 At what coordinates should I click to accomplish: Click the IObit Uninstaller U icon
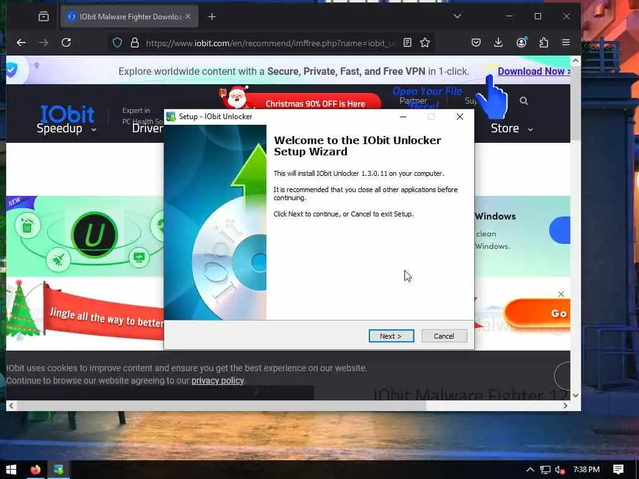[94, 235]
